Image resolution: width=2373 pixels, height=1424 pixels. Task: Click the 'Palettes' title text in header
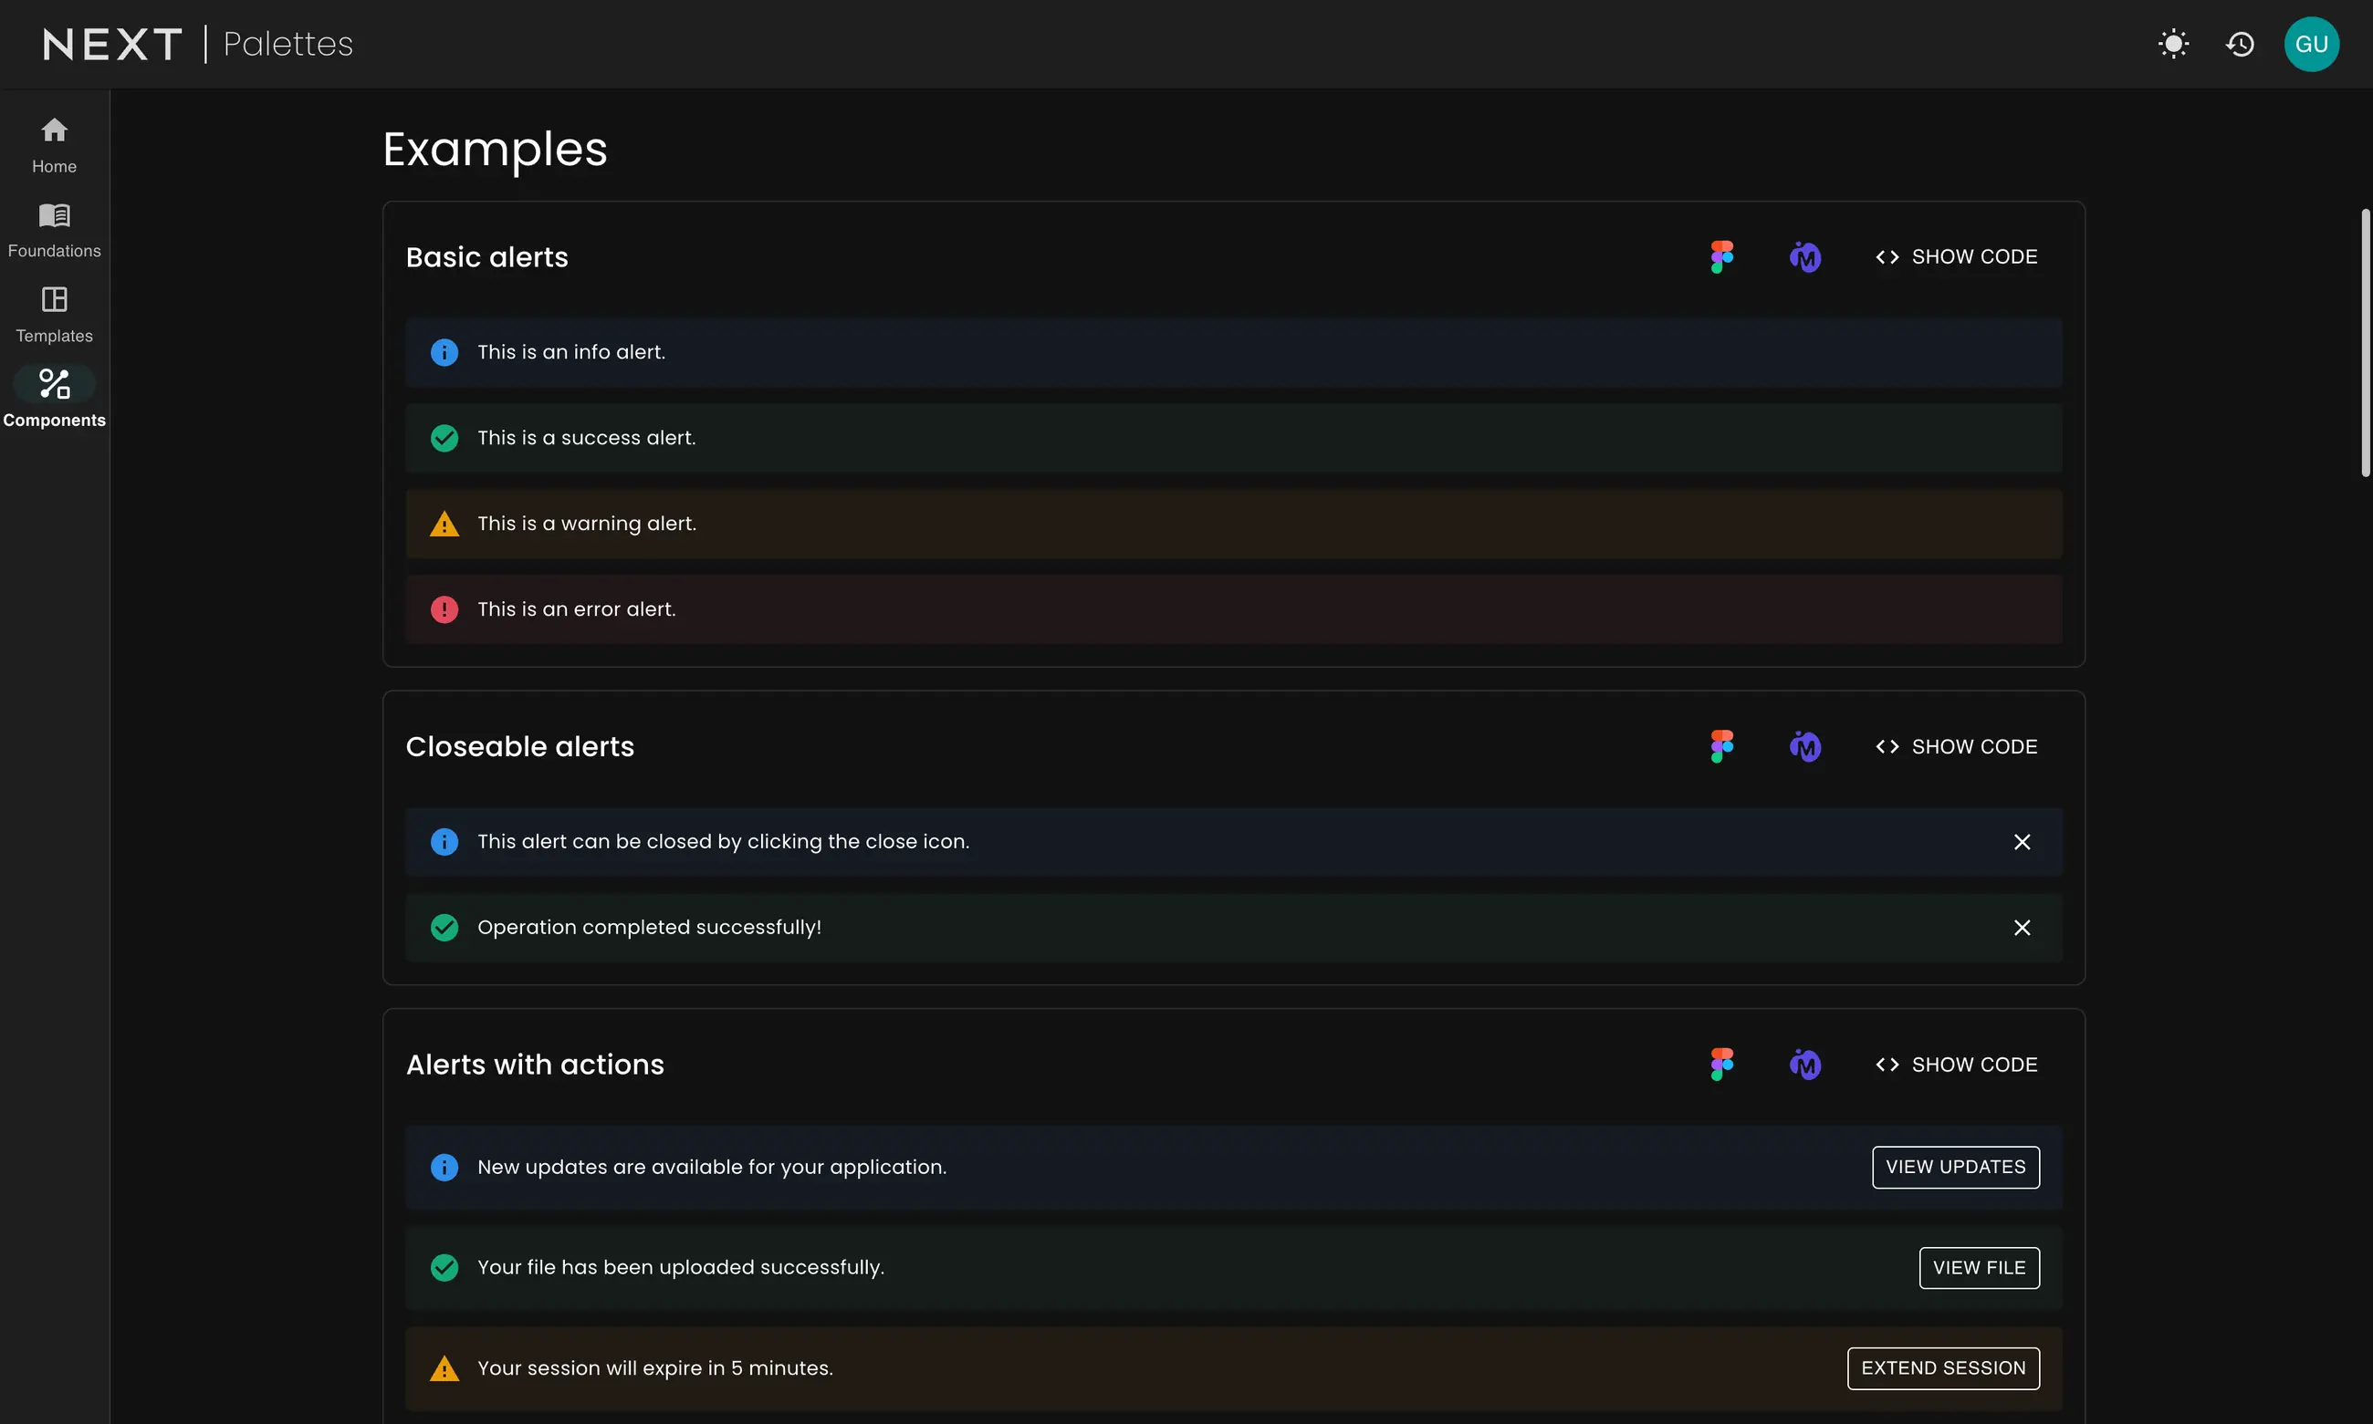coord(288,44)
